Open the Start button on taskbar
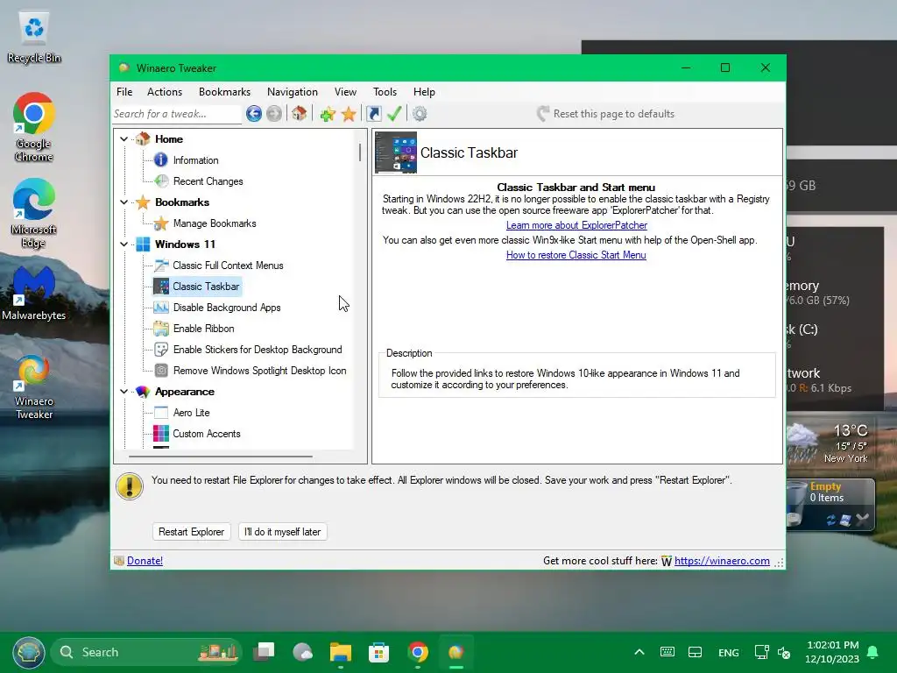The image size is (897, 673). [x=29, y=652]
